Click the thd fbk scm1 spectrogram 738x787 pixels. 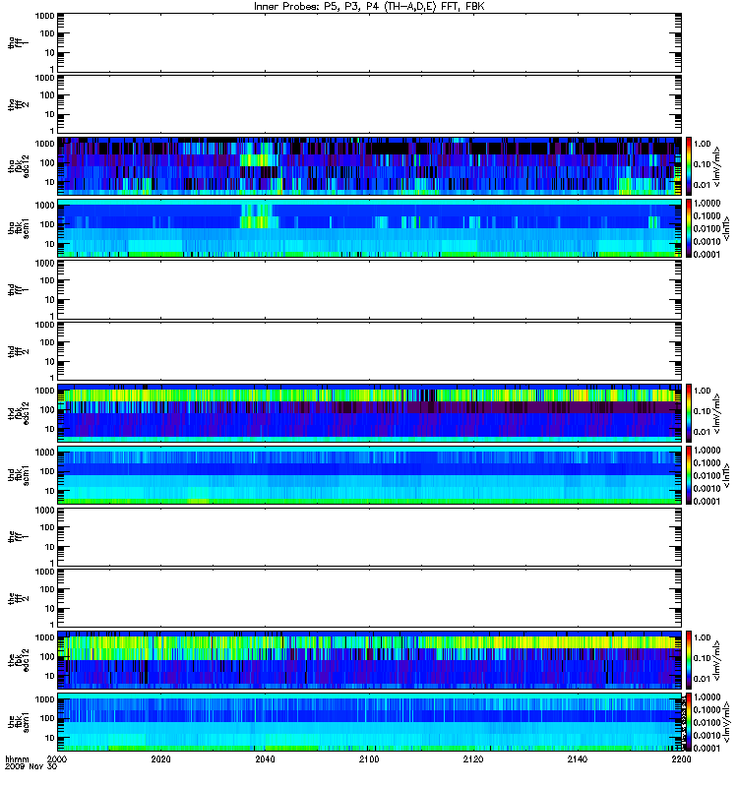click(x=370, y=475)
